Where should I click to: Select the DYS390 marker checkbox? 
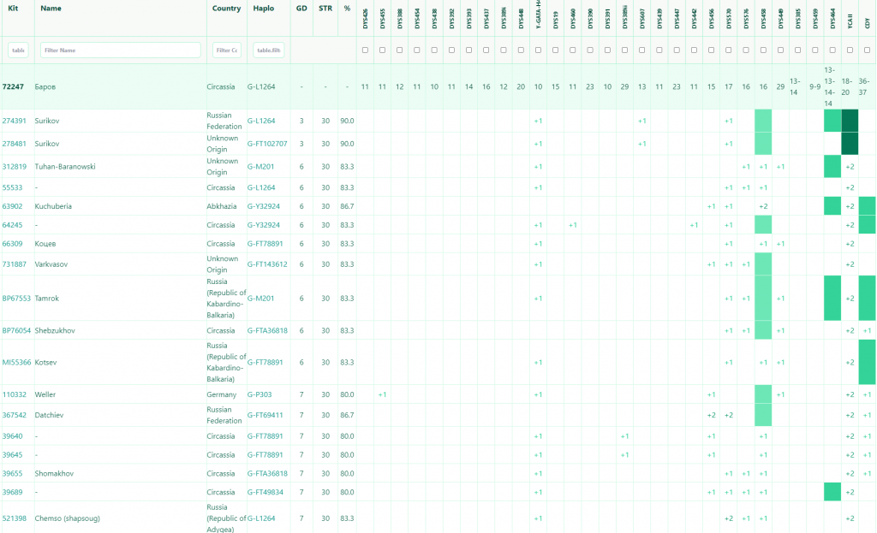point(590,50)
